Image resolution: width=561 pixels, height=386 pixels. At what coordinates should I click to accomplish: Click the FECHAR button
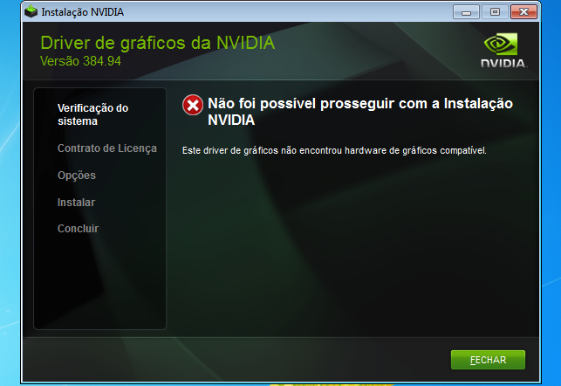(488, 360)
